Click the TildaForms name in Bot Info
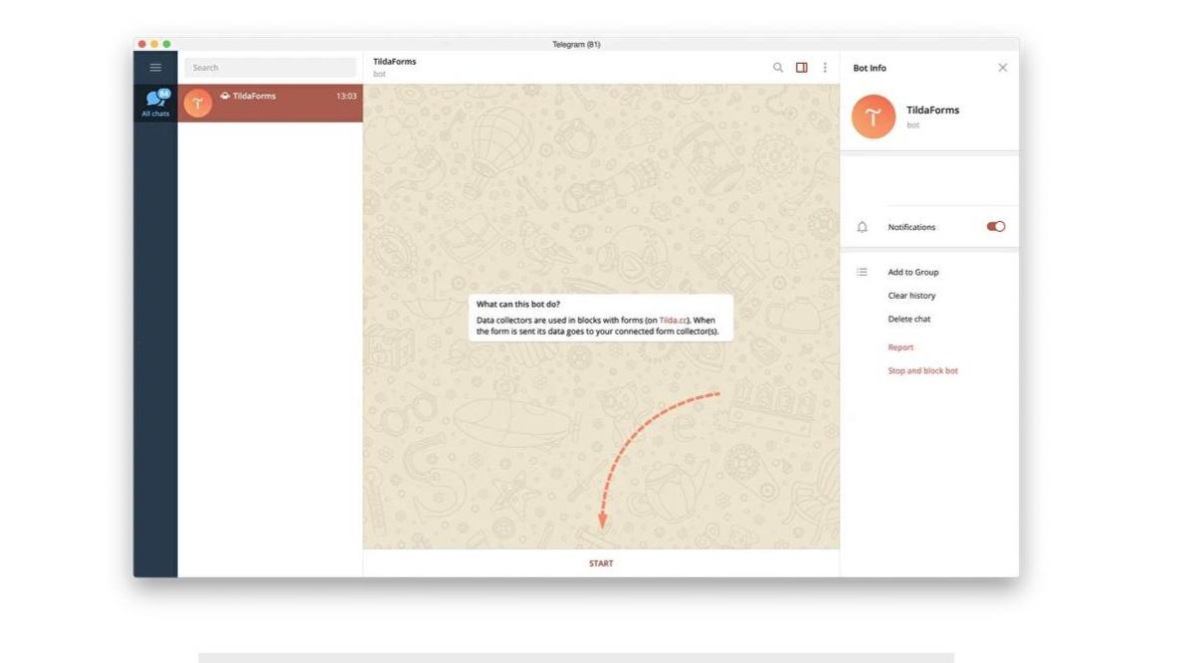 [x=932, y=110]
